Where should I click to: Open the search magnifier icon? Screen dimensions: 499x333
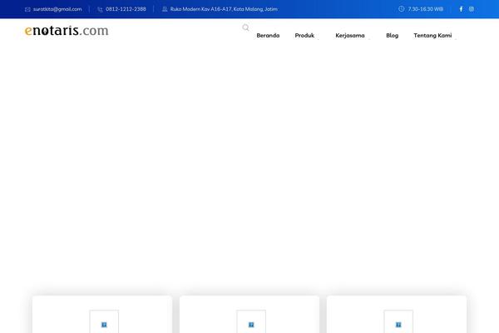245,27
